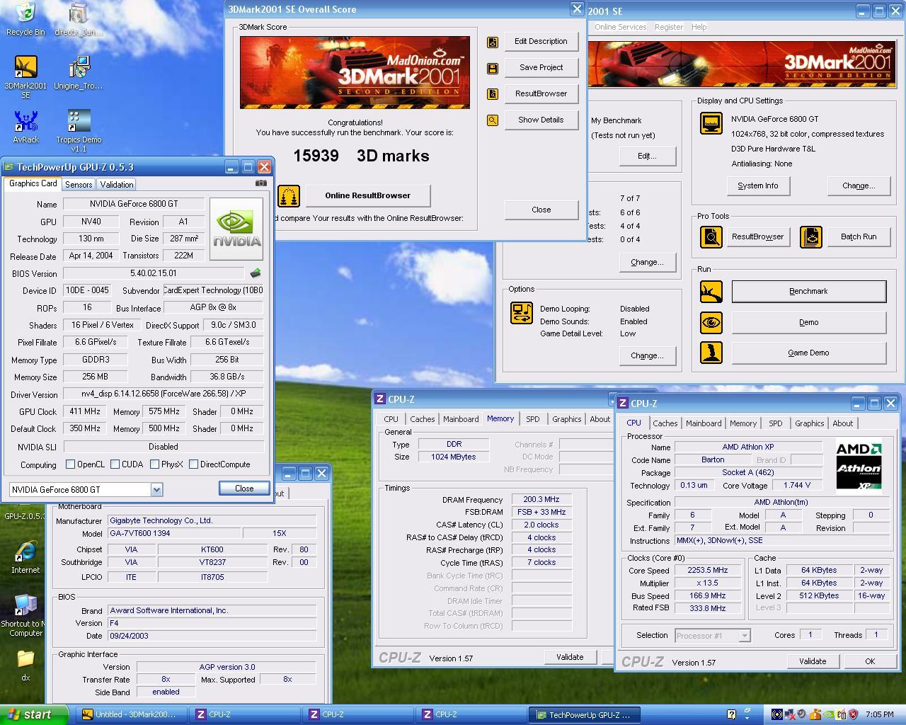906x725 pixels.
Task: Open the Graphics tab in middle CPU-Z window
Action: click(566, 419)
